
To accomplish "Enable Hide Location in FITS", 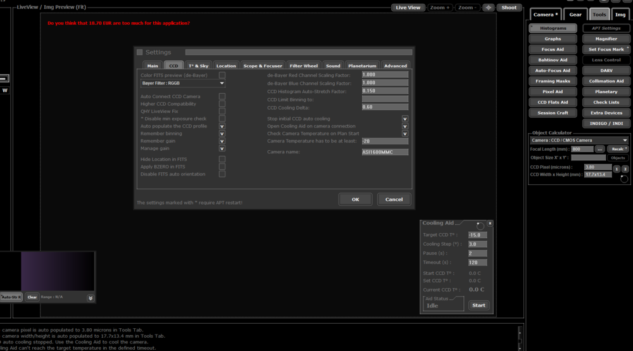I will click(222, 159).
